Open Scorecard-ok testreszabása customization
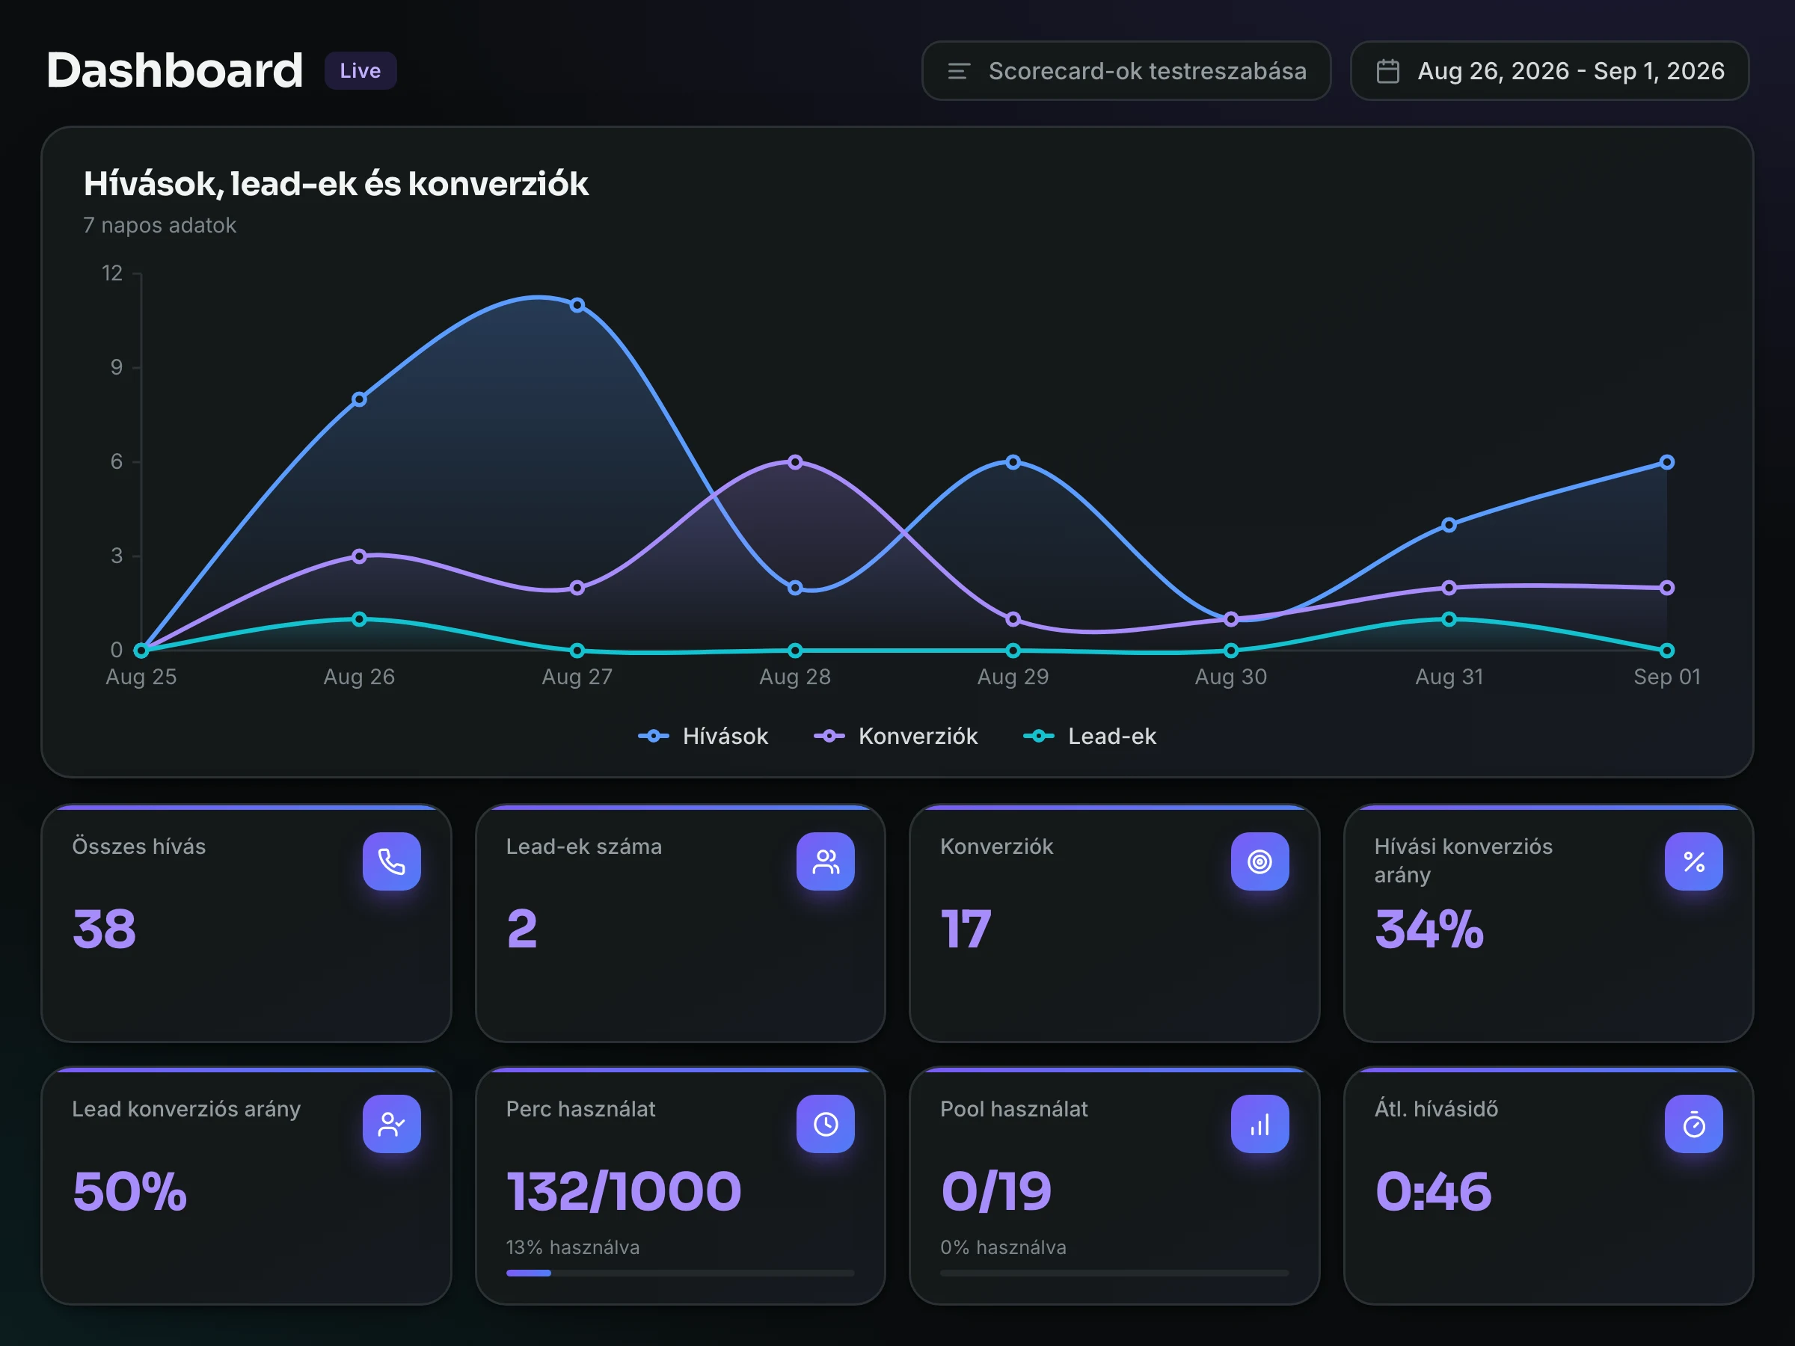Viewport: 1795px width, 1346px height. point(1126,71)
